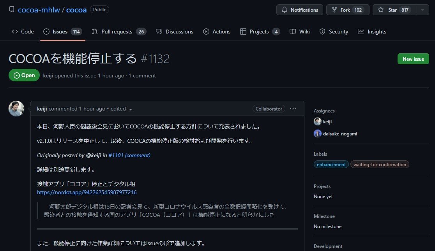435x251 pixels.
Task: Go to the Discussions tab
Action: tap(174, 32)
